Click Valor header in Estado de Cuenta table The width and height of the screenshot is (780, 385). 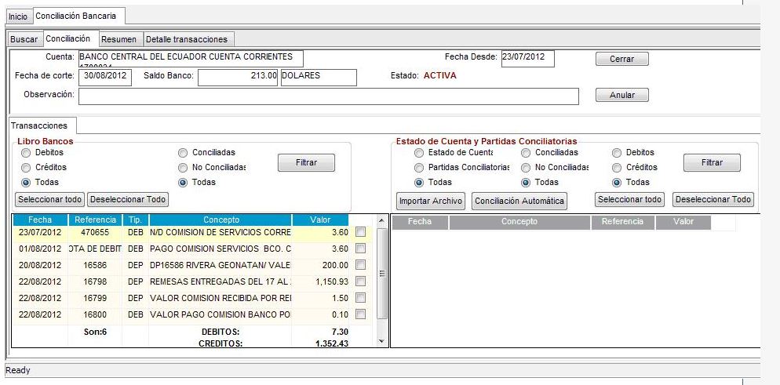click(683, 222)
